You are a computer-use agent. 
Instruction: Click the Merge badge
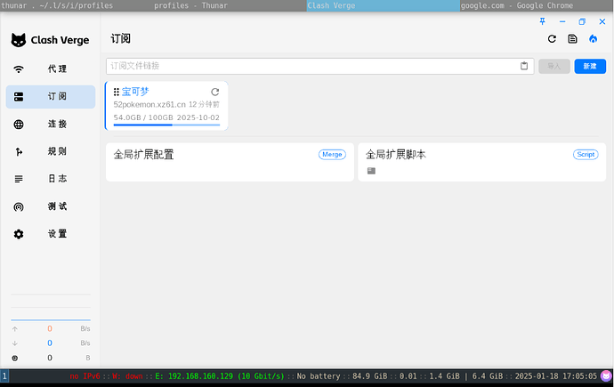[x=332, y=155]
